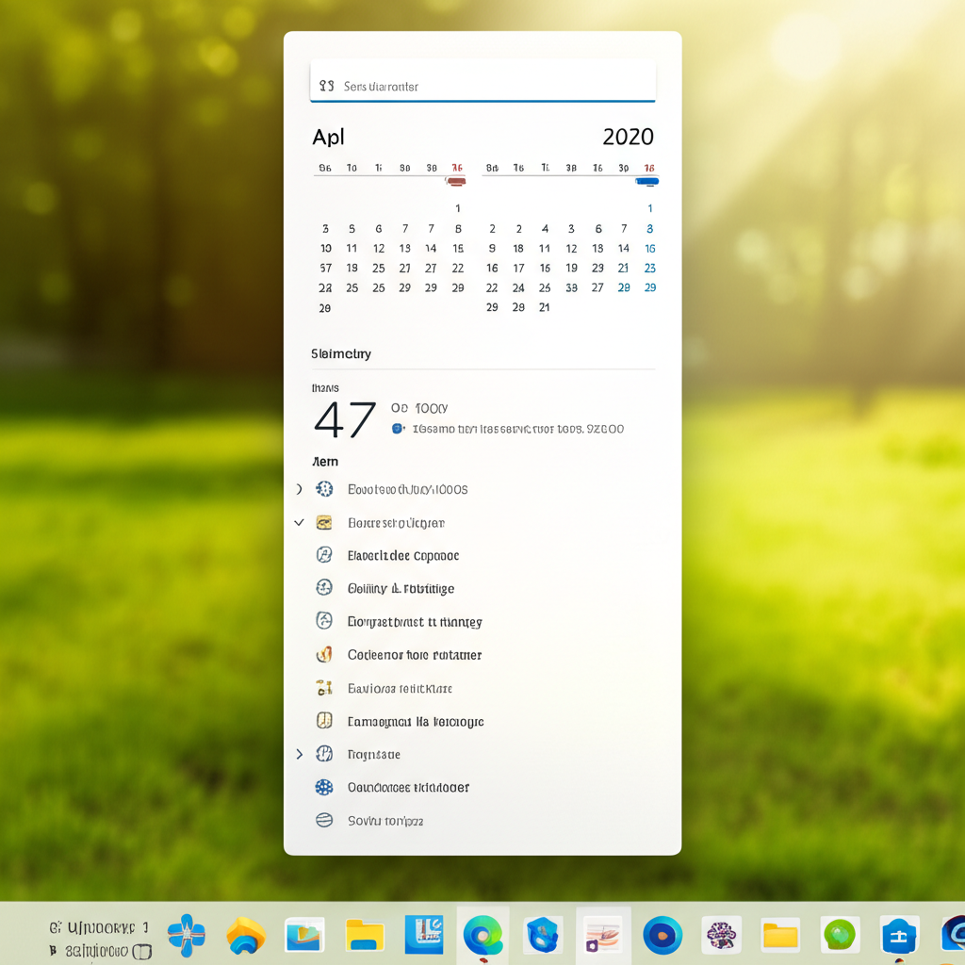
Task: Click the icon beside 'Eavericidee Copaoce'
Action: [324, 555]
